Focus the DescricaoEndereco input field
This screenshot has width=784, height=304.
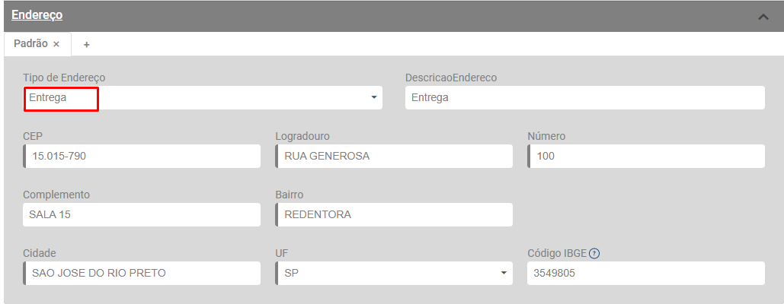[x=584, y=98]
